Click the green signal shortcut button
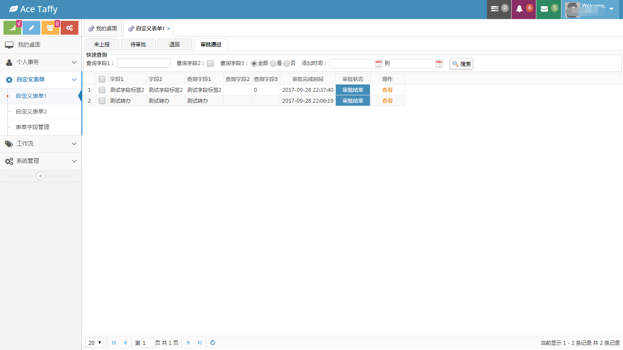 coord(13,28)
